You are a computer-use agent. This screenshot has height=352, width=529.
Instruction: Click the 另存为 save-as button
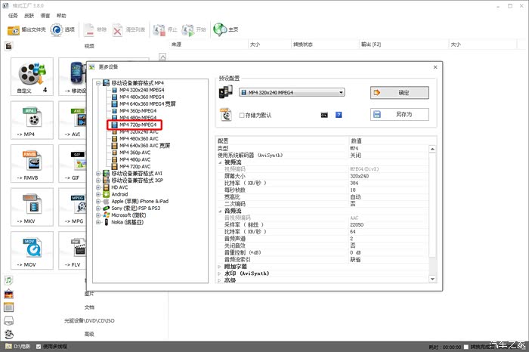click(400, 115)
